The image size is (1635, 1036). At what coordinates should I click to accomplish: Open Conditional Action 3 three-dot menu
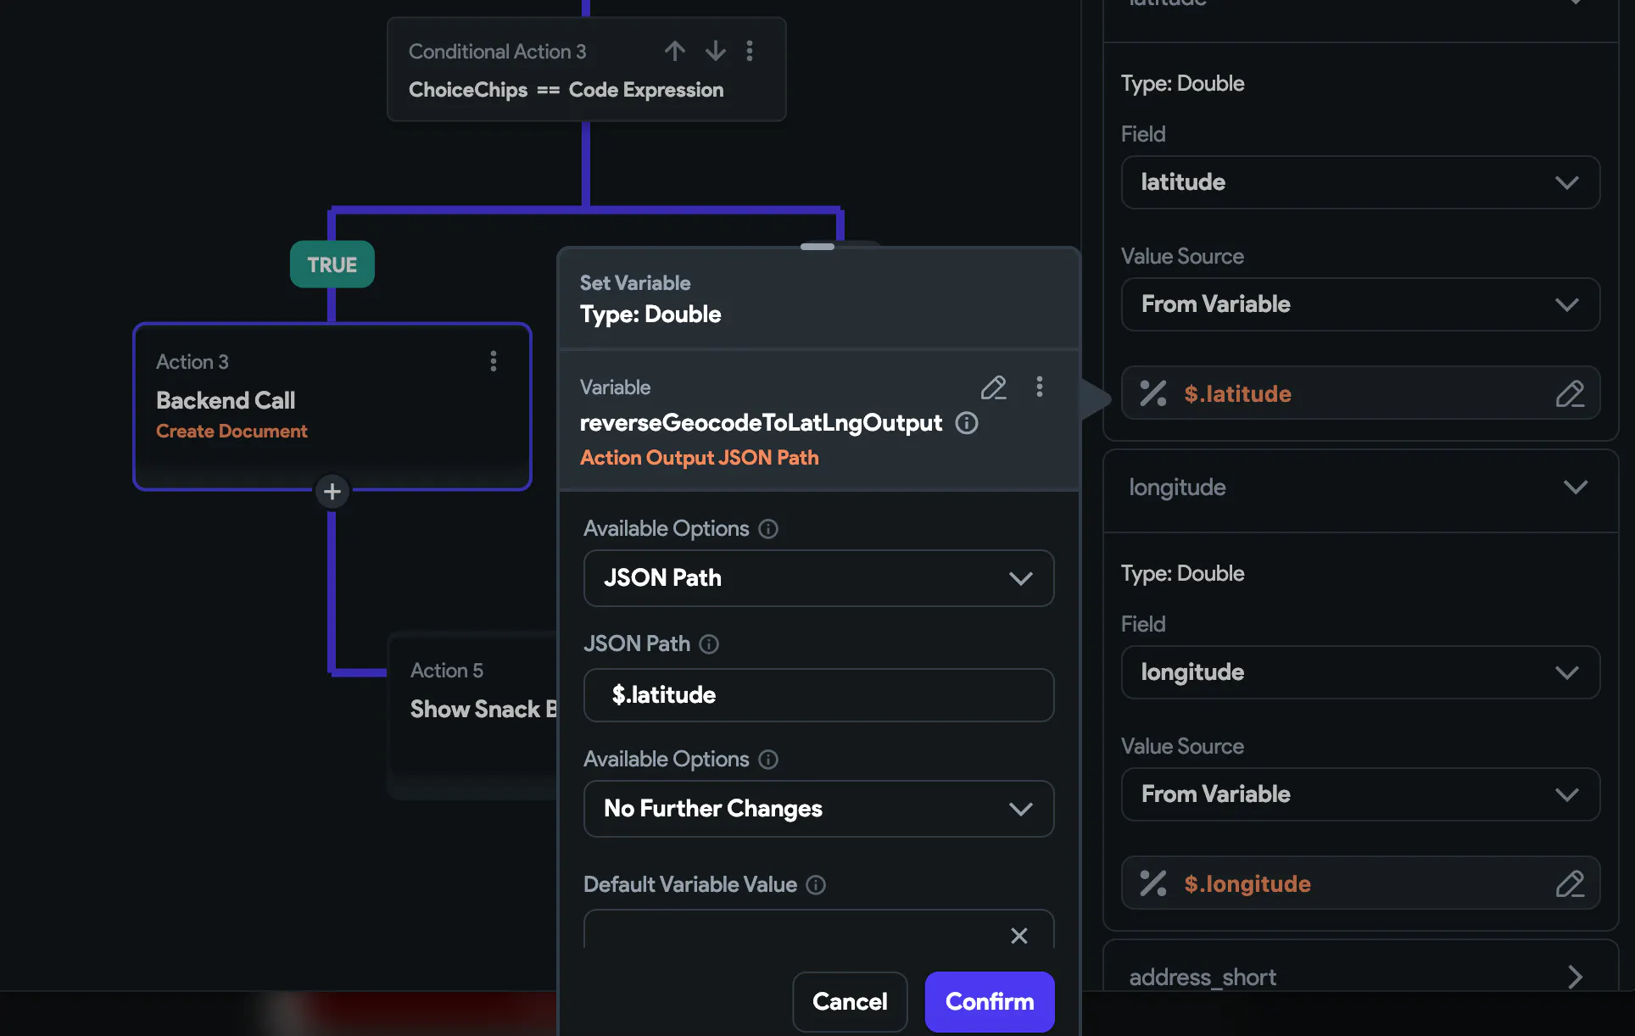click(749, 51)
